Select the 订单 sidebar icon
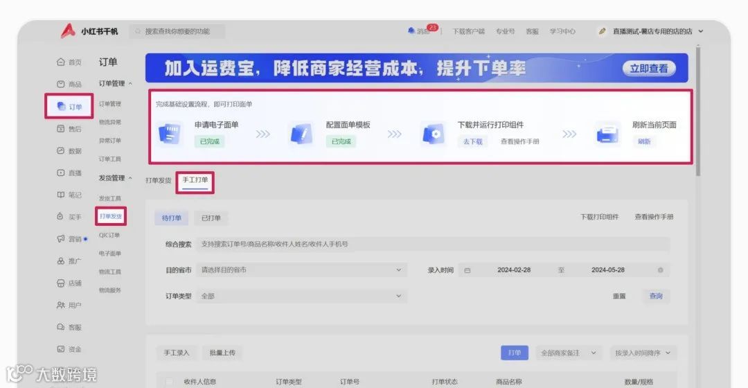748x388 pixels. pos(61,106)
